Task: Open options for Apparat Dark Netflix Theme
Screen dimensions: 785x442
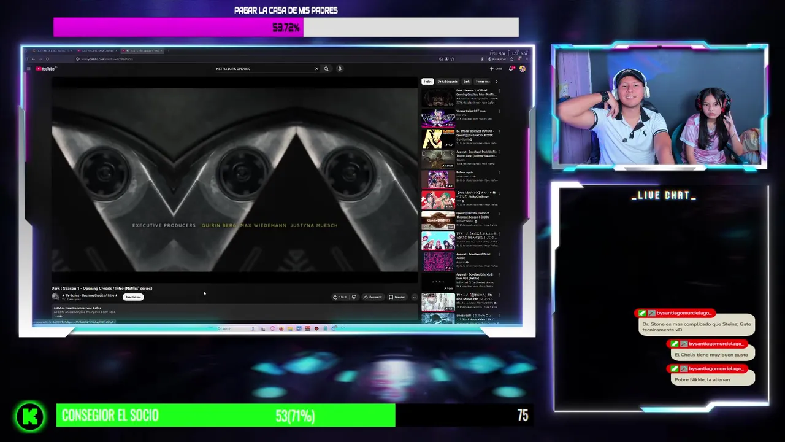Action: click(500, 152)
